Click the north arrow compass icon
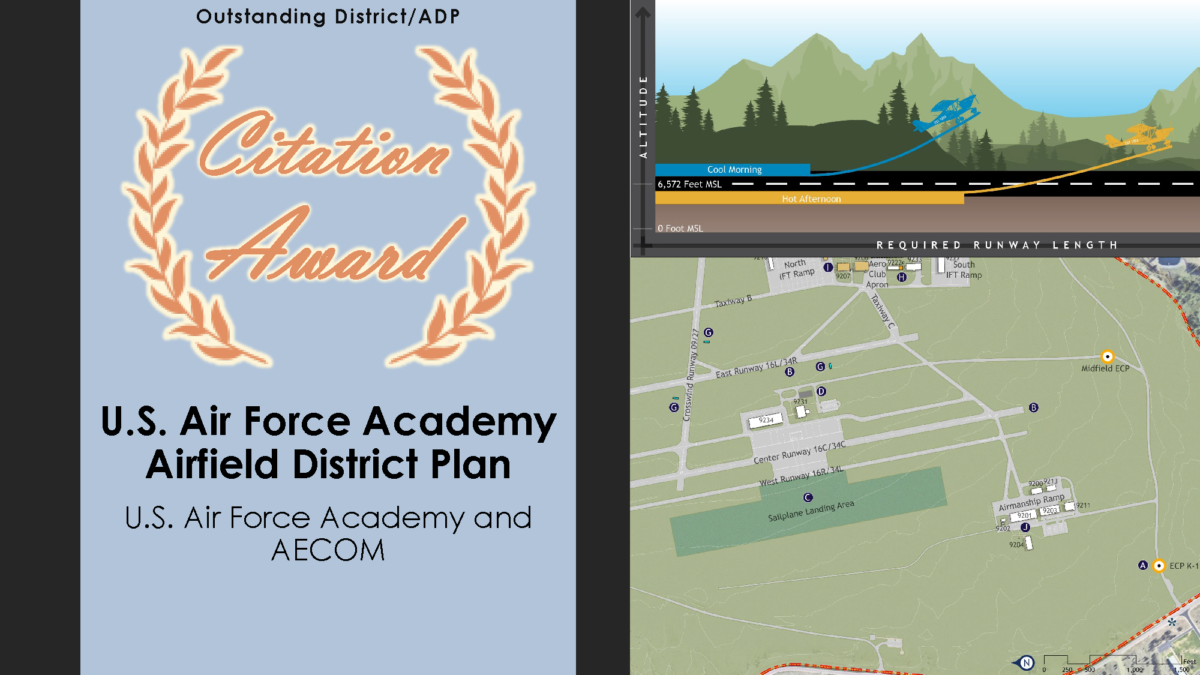This screenshot has height=675, width=1200. pyautogui.click(x=1025, y=662)
